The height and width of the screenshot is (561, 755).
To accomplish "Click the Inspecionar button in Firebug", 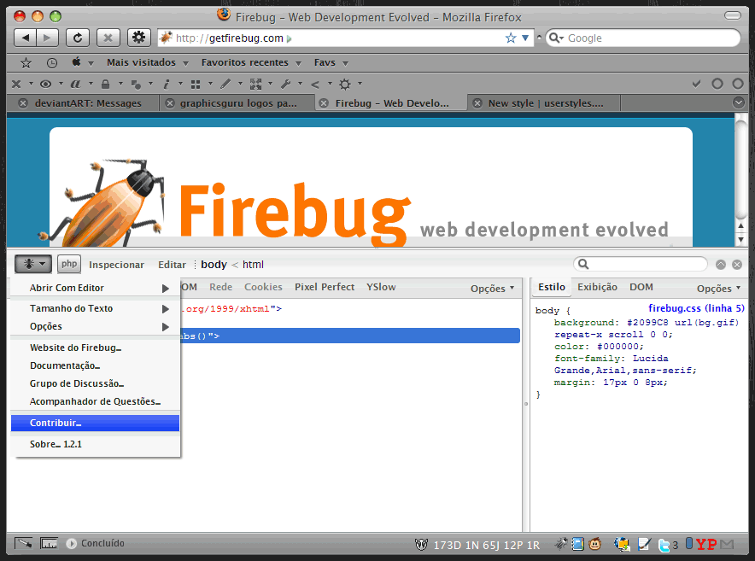I will [x=116, y=265].
